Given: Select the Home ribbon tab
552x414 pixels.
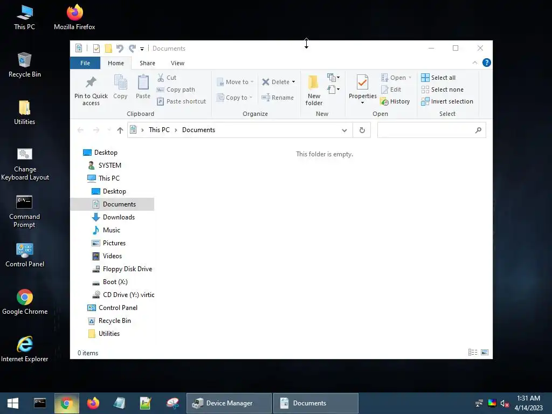Looking at the screenshot, I should coord(116,63).
